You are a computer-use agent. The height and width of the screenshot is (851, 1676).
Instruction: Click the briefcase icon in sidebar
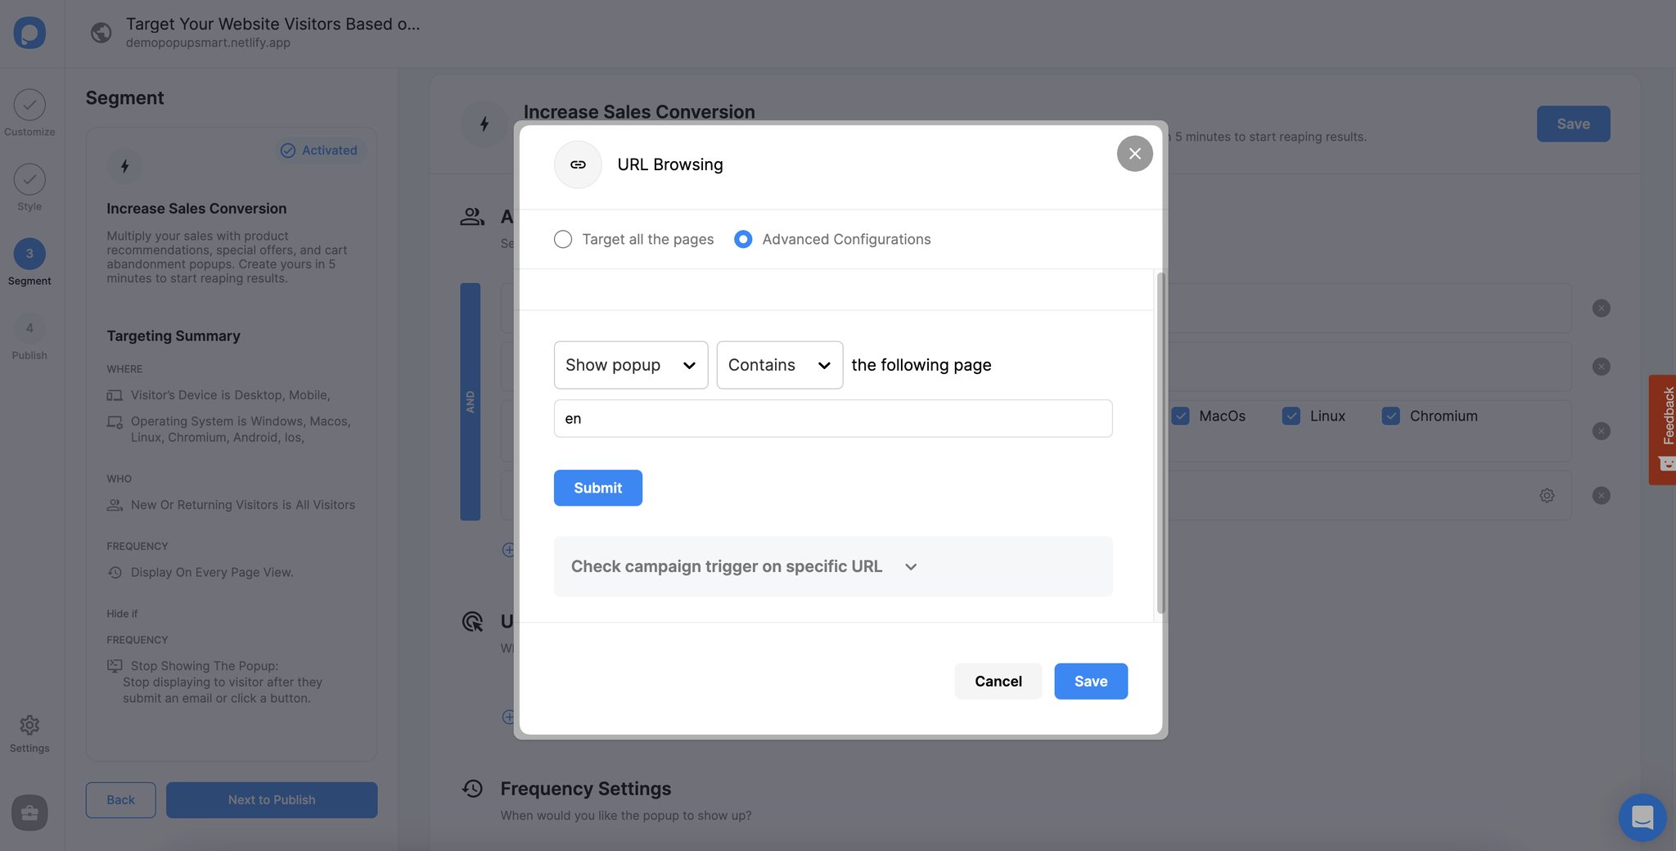pyautogui.click(x=29, y=813)
